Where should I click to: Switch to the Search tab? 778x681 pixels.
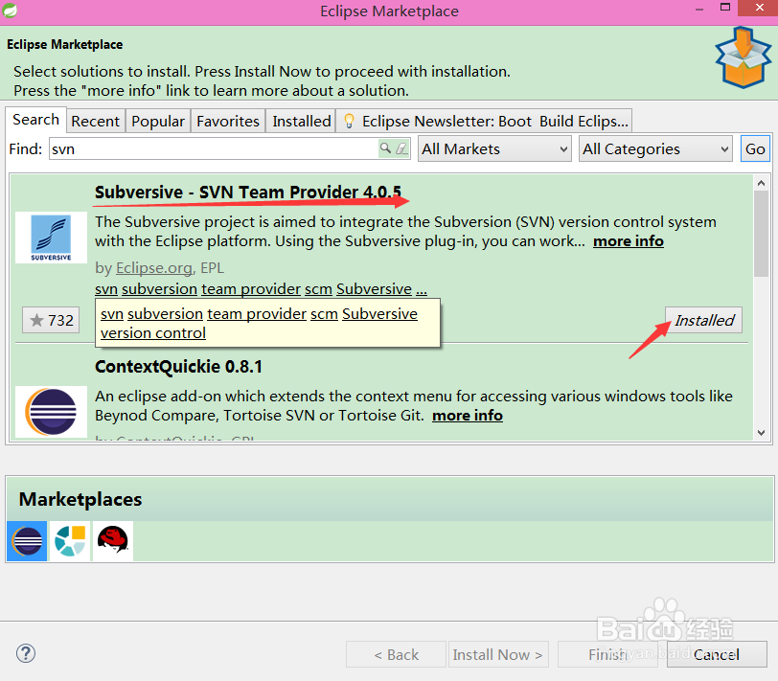point(35,120)
